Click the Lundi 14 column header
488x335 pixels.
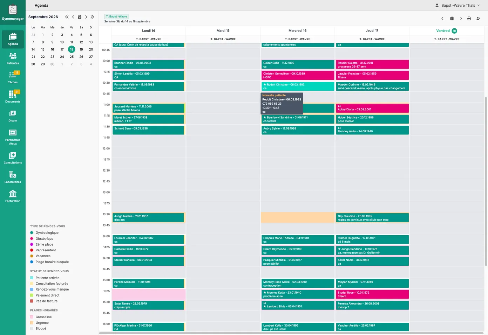click(149, 31)
